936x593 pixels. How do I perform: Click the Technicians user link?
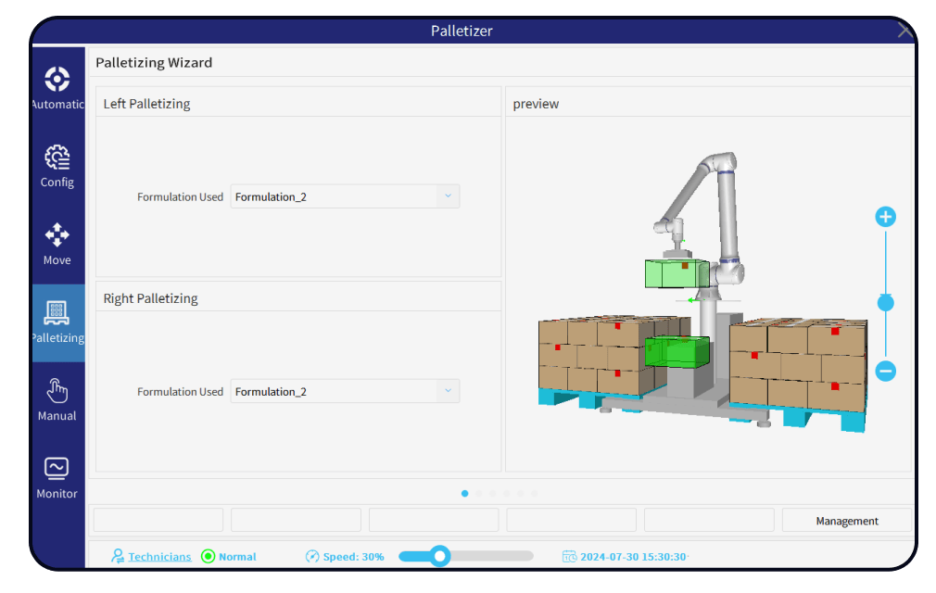coord(159,557)
